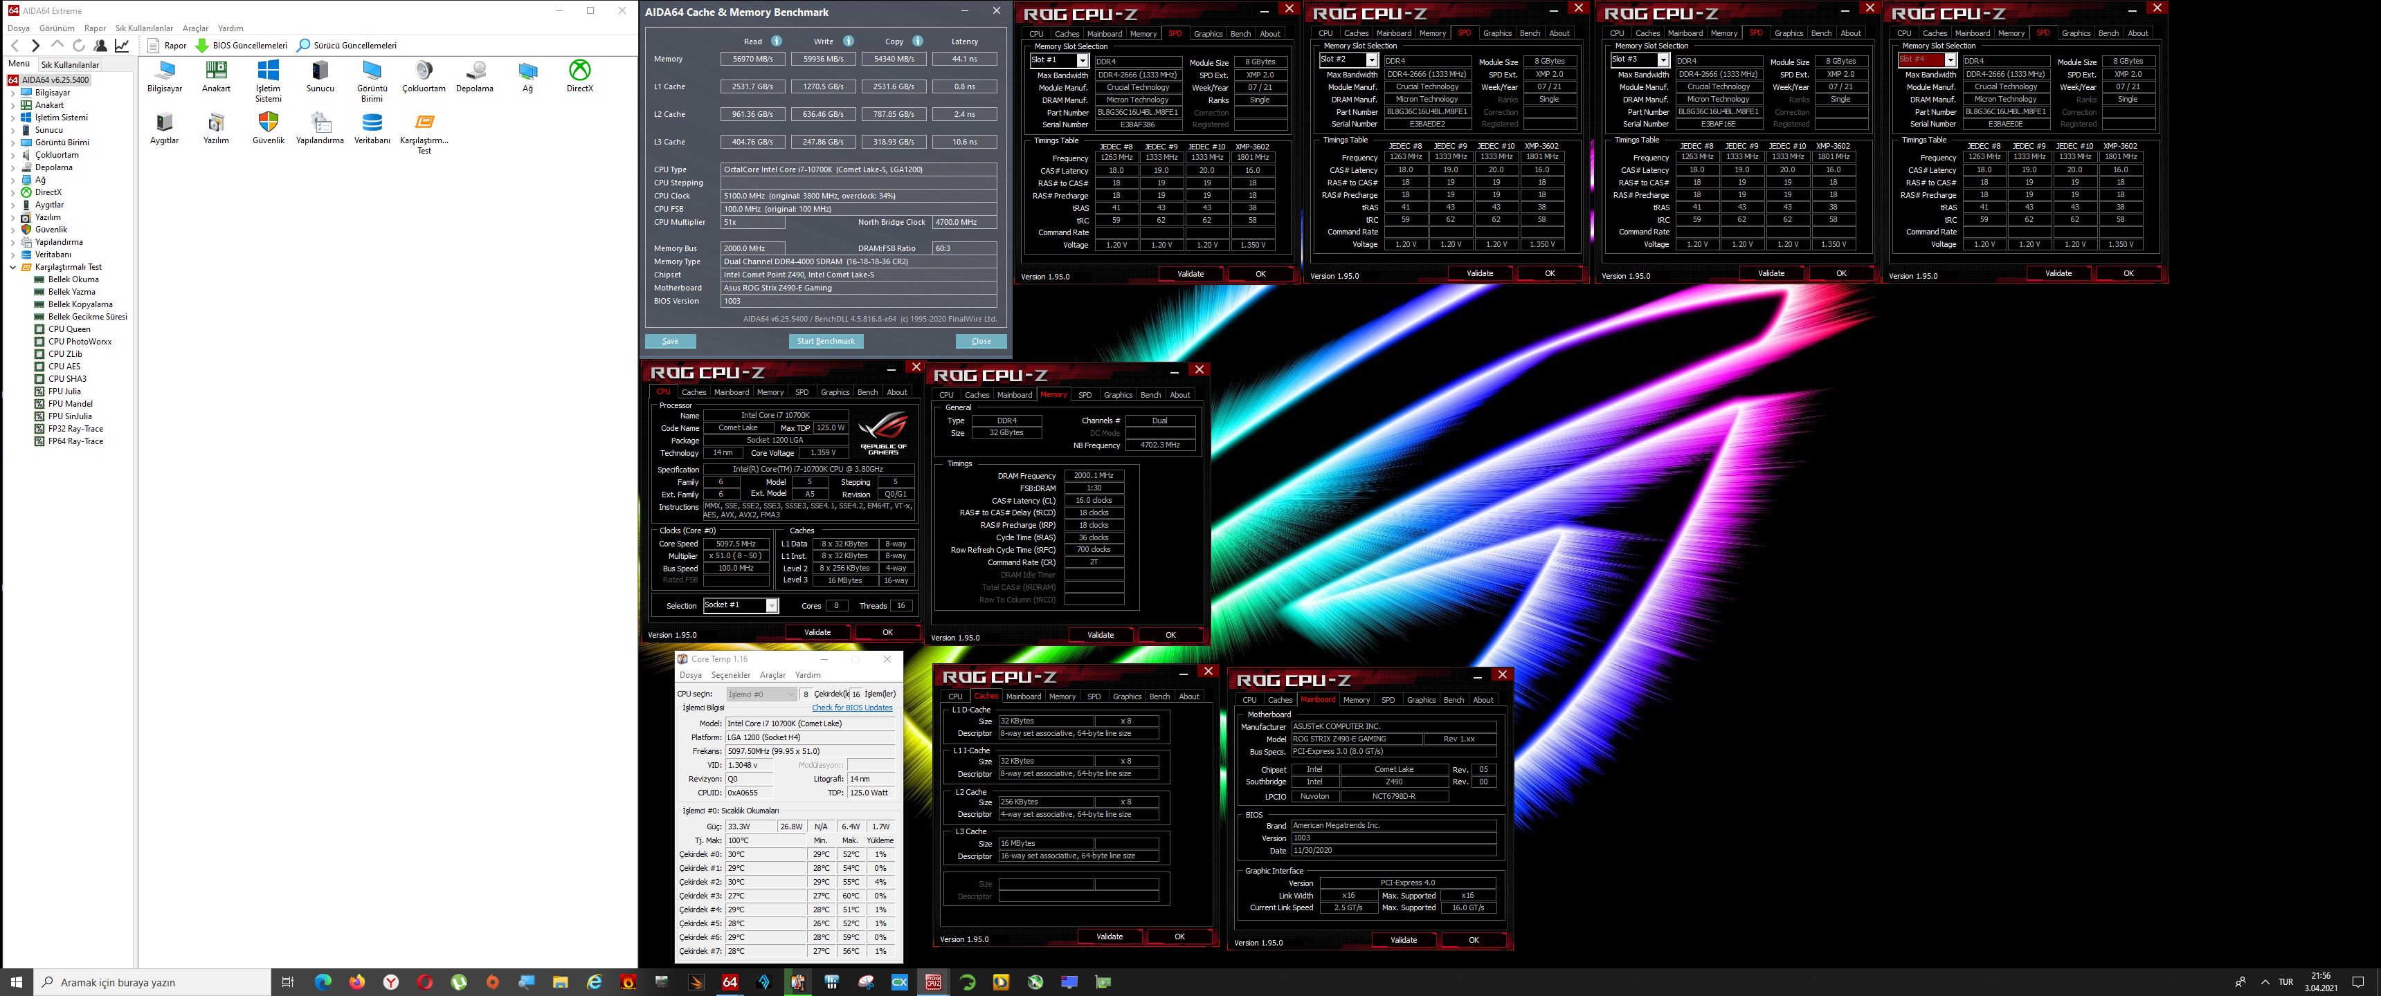Image resolution: width=2381 pixels, height=996 pixels.
Task: Open Görüntü Birimi display icon in main pane
Action: click(372, 82)
